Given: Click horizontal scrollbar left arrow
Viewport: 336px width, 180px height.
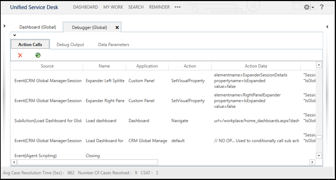Looking at the screenshot, I should click(x=14, y=162).
